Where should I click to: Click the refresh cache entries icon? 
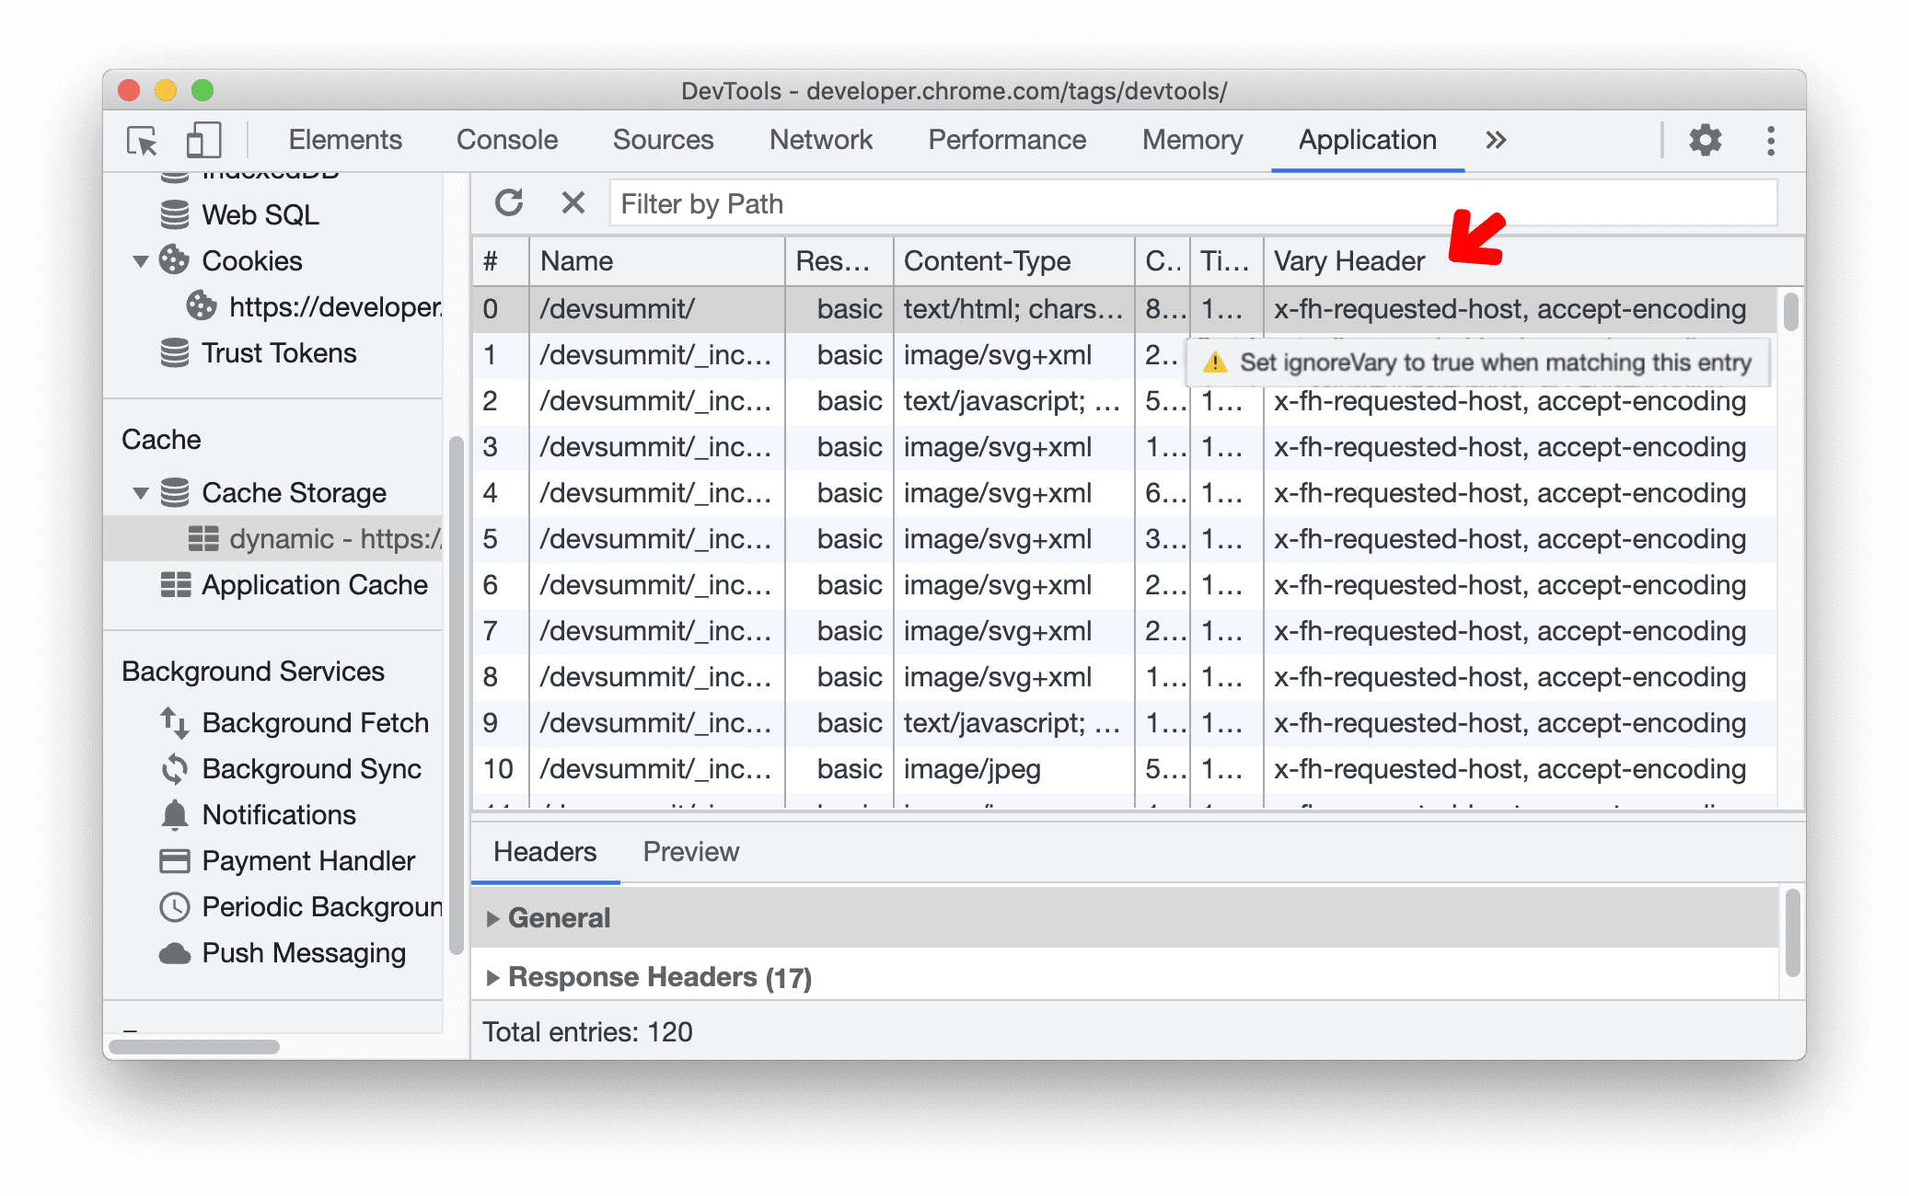509,204
